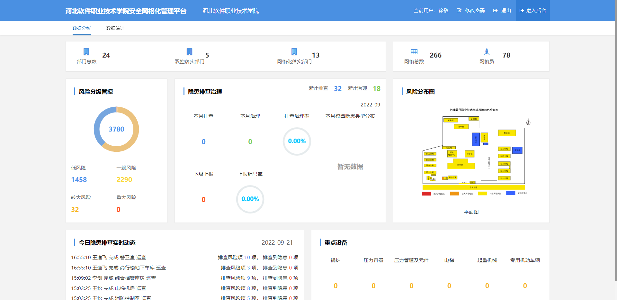Switch to the 数据分析 tab
Screen dimensions: 617x300
pos(82,28)
